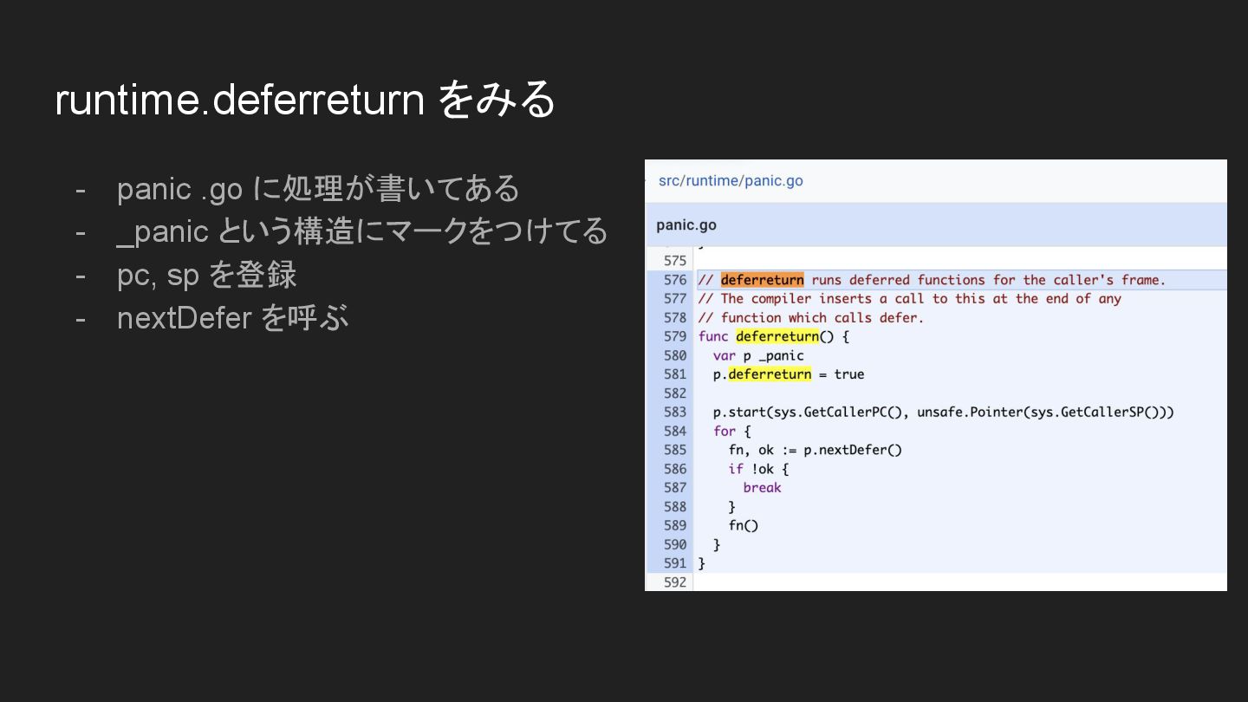Select line number 581
This screenshot has height=702, width=1248.
pos(675,374)
